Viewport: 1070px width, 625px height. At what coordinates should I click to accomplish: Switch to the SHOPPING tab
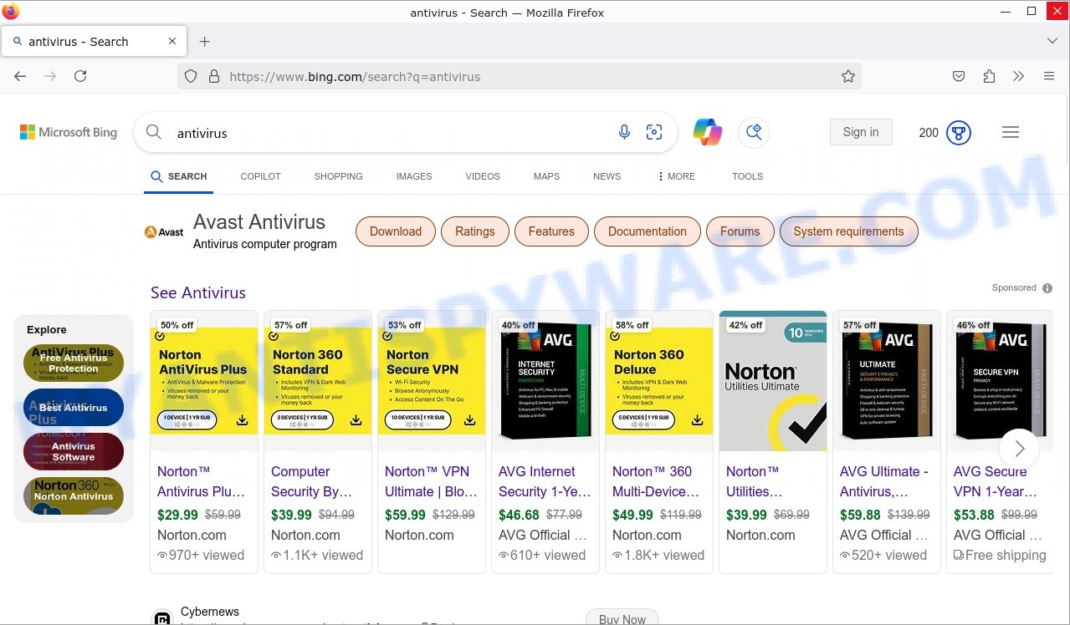point(339,176)
